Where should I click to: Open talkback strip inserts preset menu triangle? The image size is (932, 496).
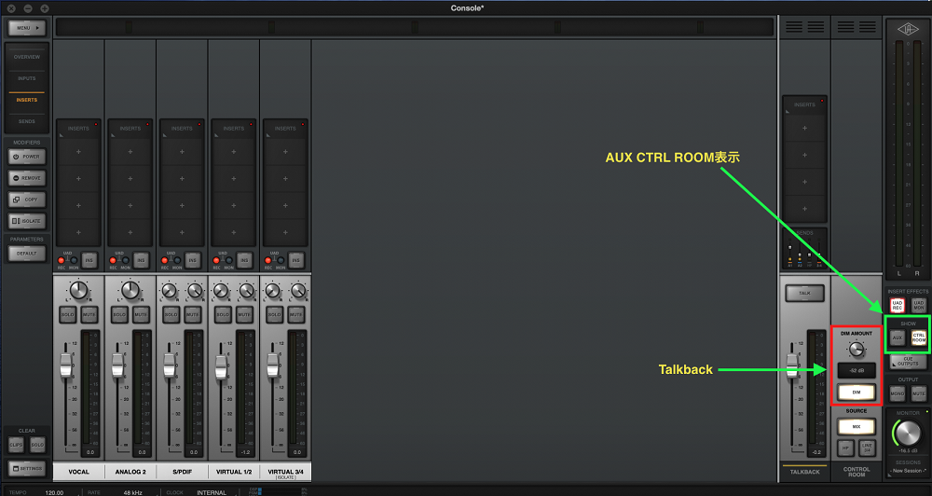(788, 111)
